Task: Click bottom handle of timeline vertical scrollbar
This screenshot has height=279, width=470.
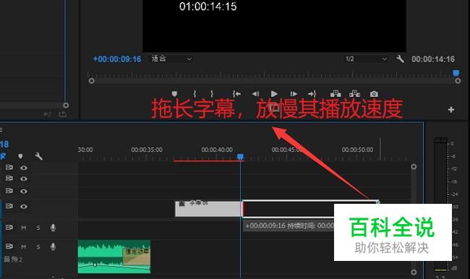Action: point(414,272)
